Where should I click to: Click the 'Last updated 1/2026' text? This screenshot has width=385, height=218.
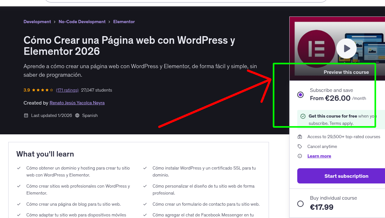(x=52, y=115)
